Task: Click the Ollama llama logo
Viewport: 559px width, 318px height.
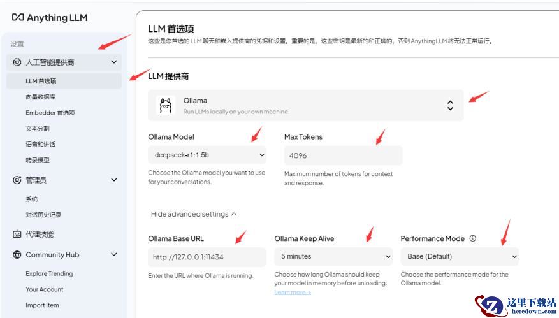Action: pos(166,106)
